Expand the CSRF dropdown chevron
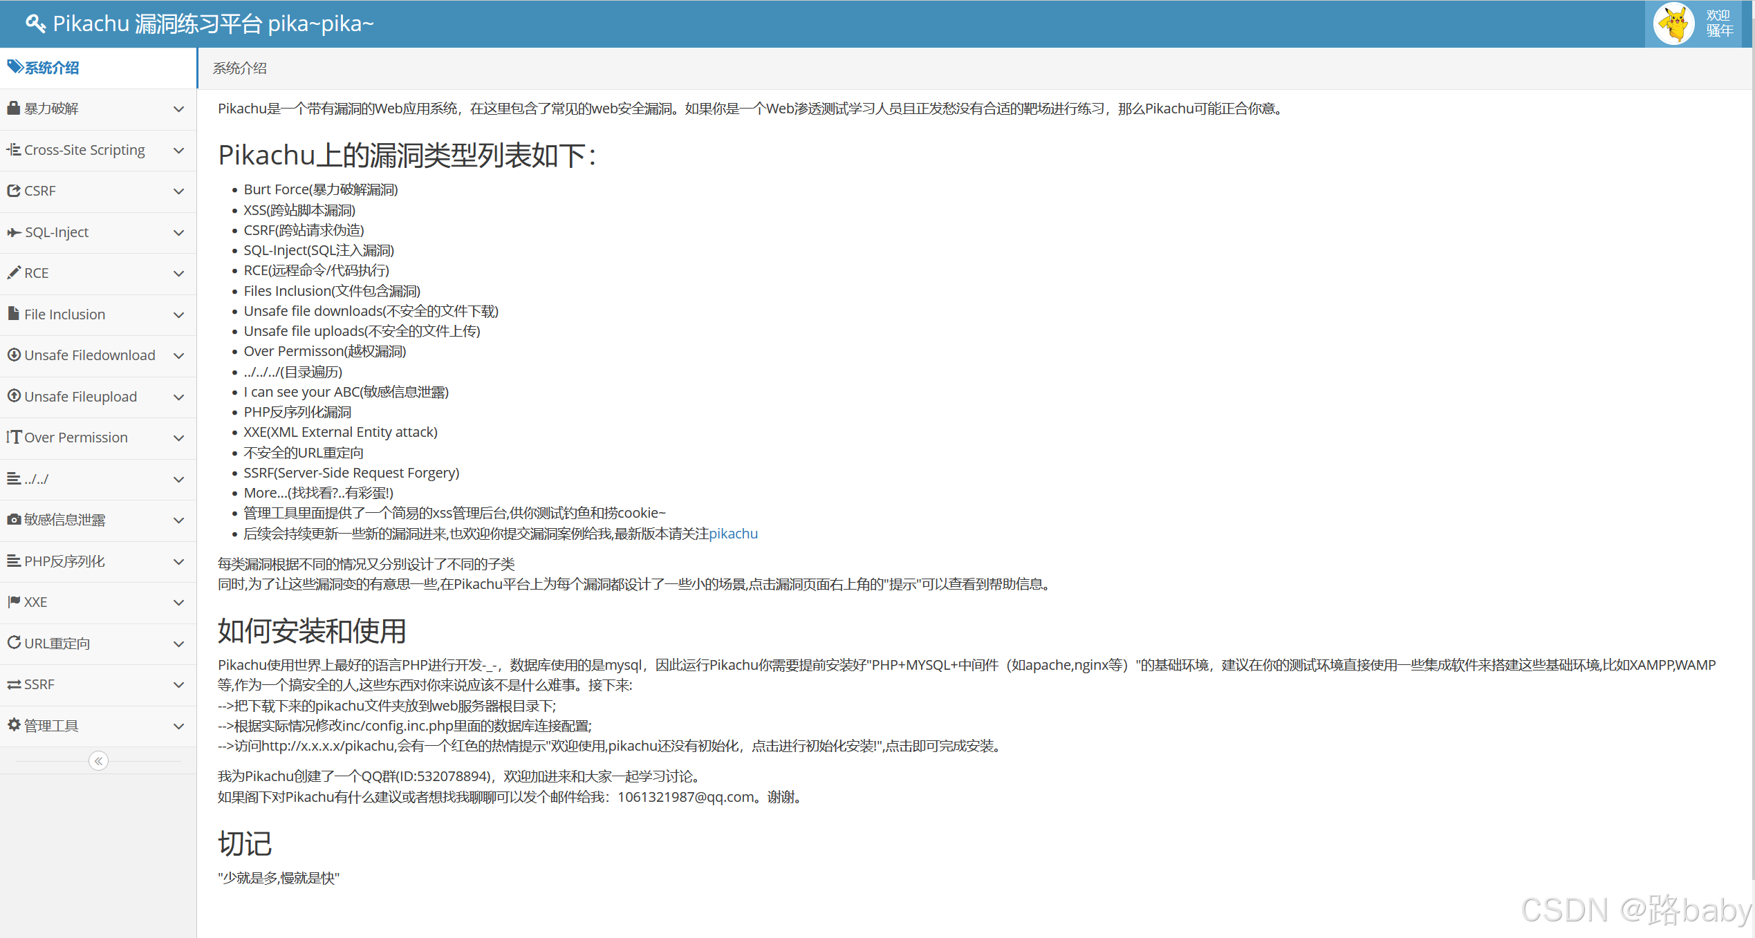Image resolution: width=1755 pixels, height=938 pixels. pos(178,191)
